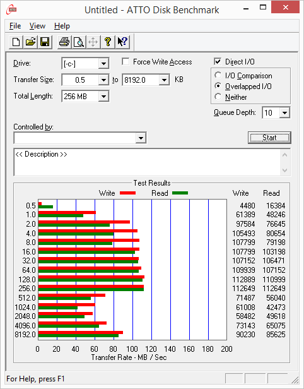Viewport: 304px width, 389px height.
Task: Expand the Total Length 256 MB dropdown
Action: click(x=103, y=96)
